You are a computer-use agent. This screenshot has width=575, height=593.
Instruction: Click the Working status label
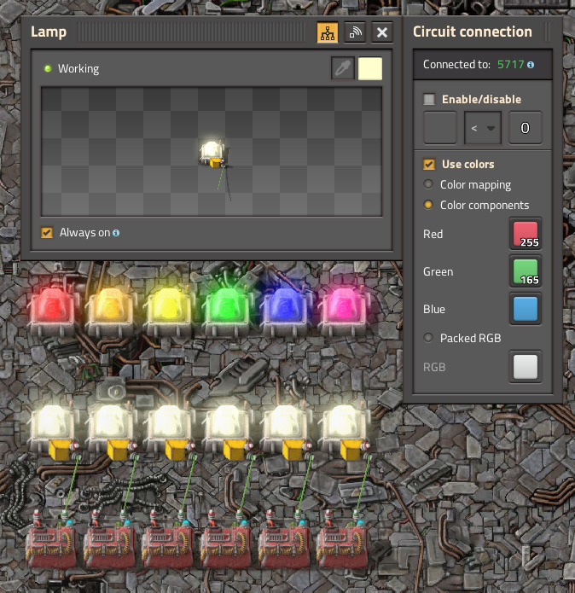coord(78,69)
